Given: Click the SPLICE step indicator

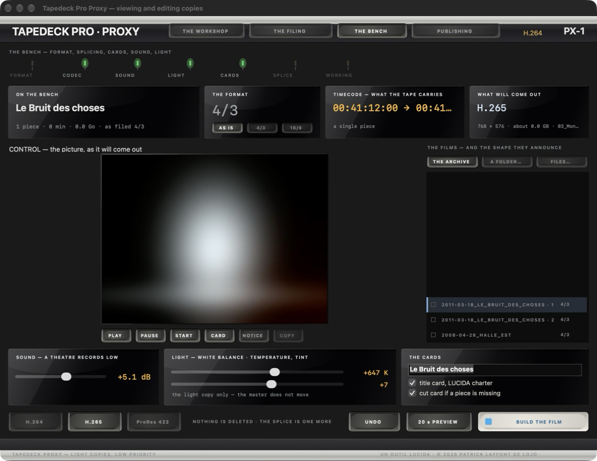Looking at the screenshot, I should pos(295,65).
